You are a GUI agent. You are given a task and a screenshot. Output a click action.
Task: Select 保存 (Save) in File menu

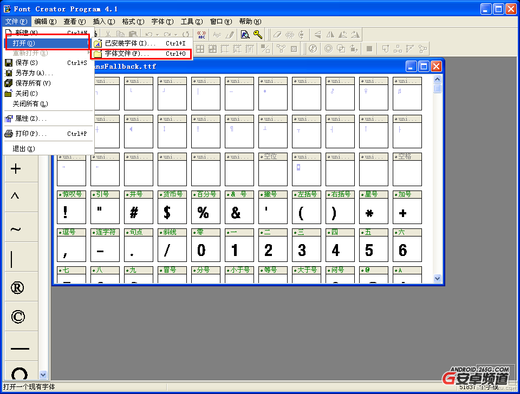(x=48, y=63)
